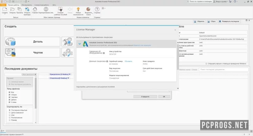
Task: Click the Поиск по справке и командам field
Action: click(201, 2)
